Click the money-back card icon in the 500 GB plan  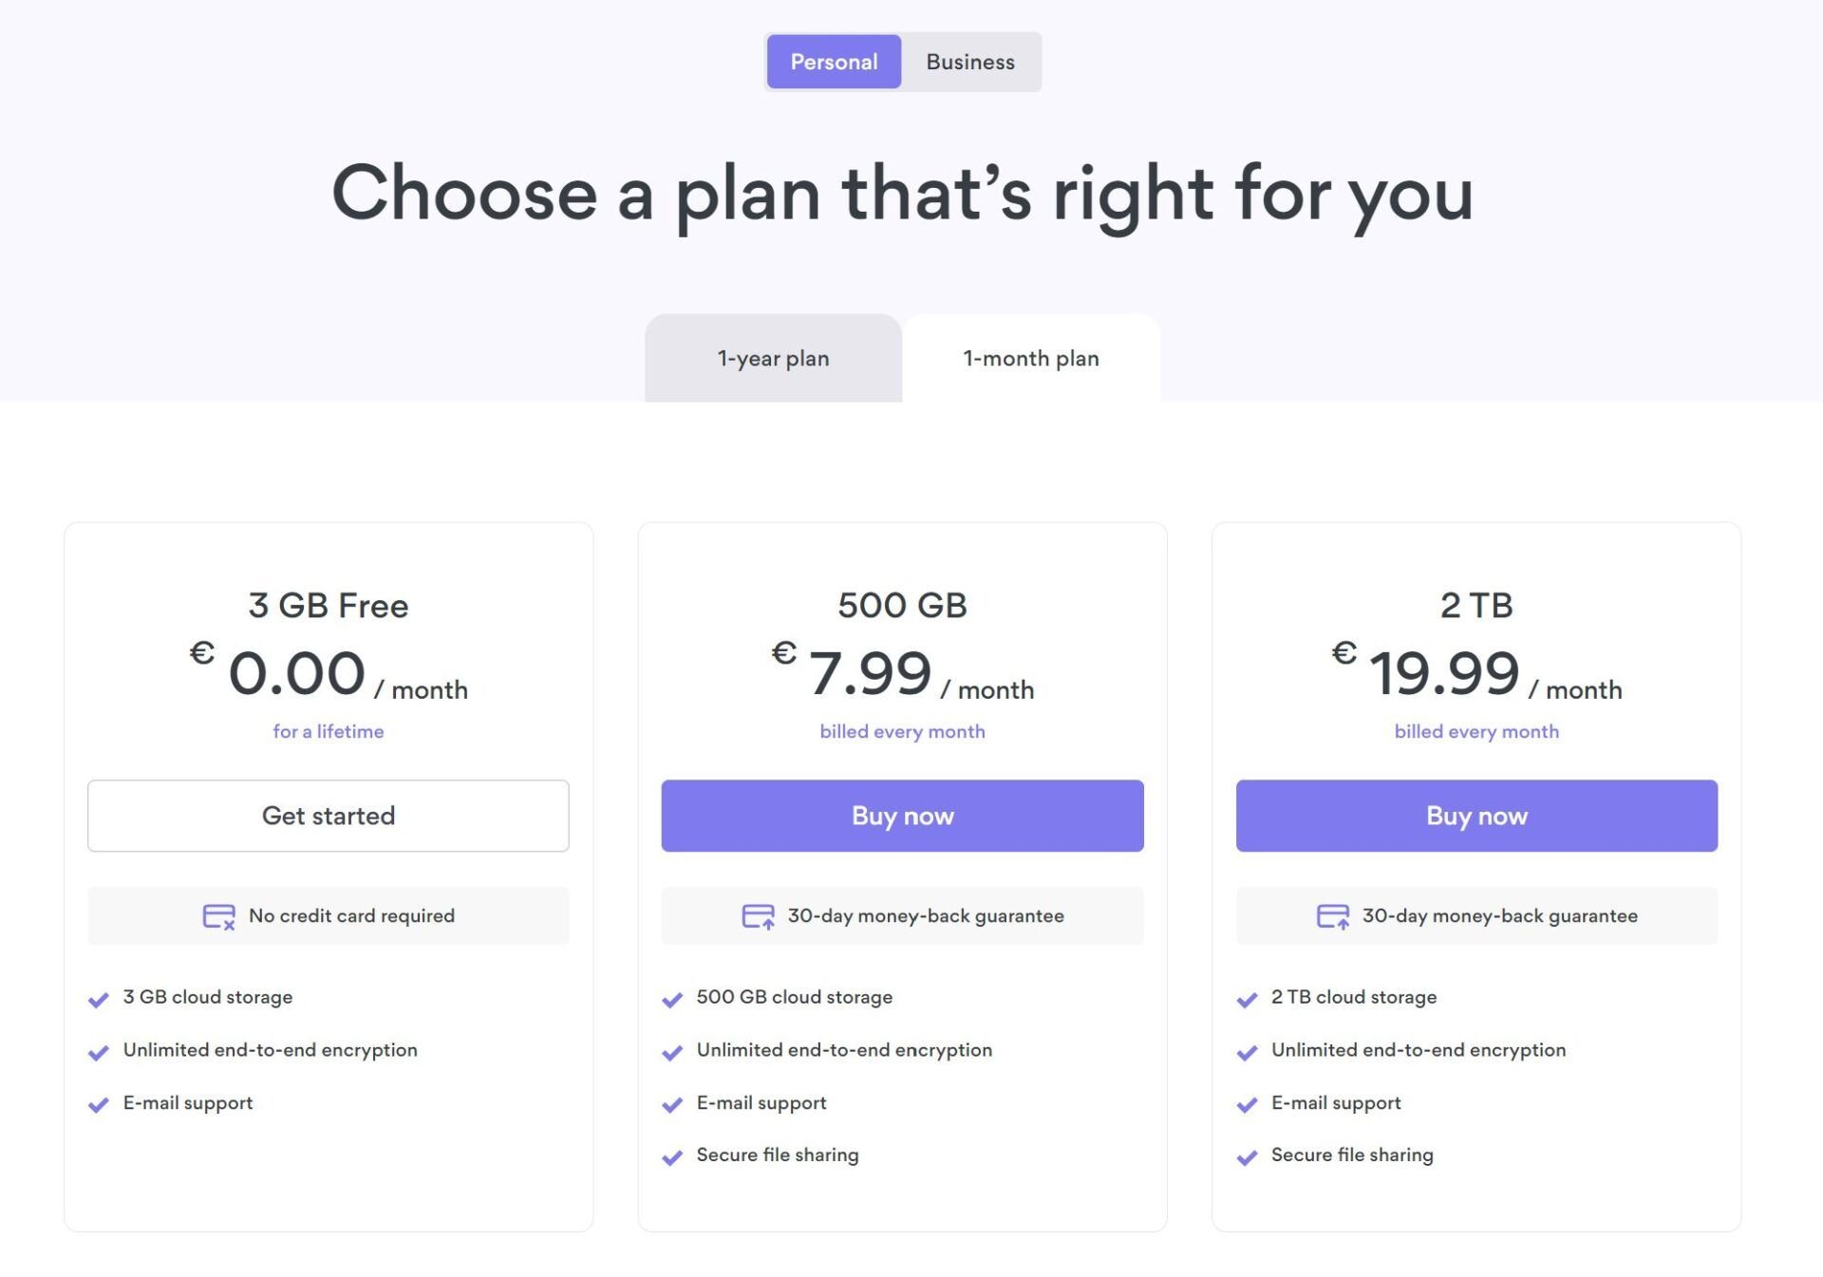pyautogui.click(x=758, y=916)
